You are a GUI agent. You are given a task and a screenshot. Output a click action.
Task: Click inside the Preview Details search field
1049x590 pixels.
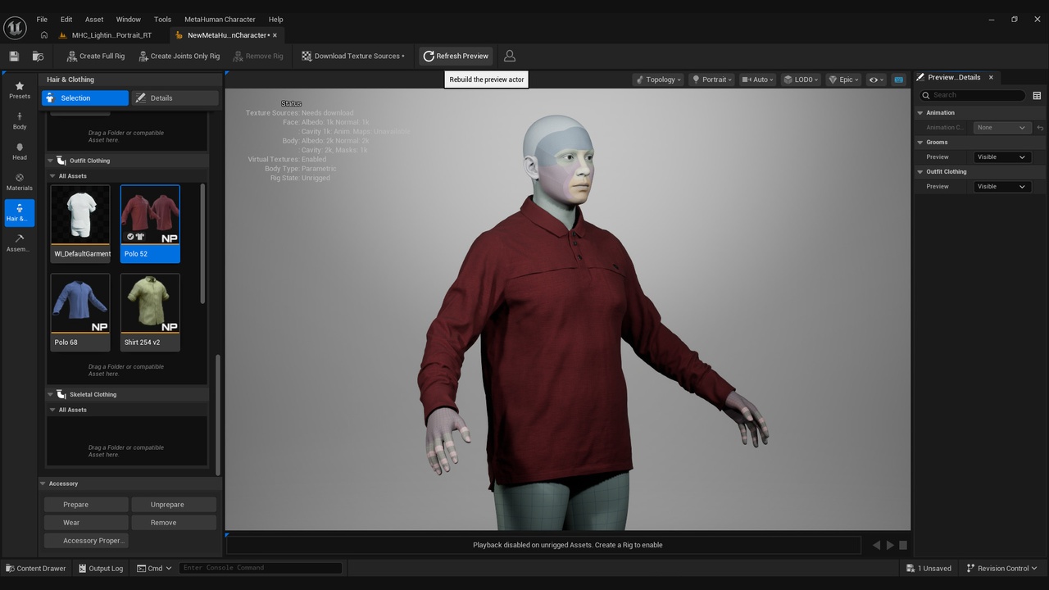click(973, 95)
